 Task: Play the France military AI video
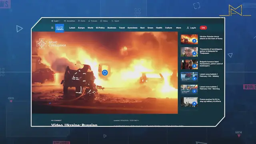tap(189, 102)
